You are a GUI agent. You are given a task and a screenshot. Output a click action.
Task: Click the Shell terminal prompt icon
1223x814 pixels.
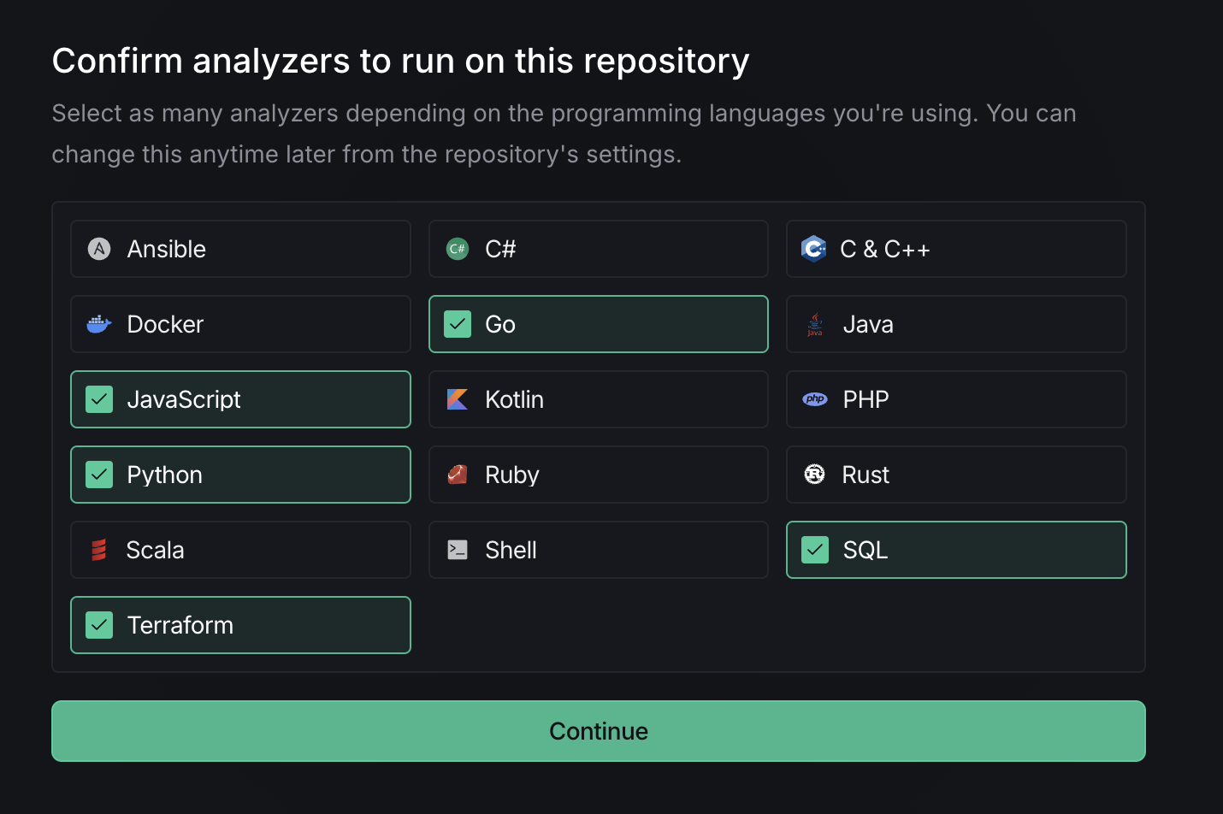point(458,550)
